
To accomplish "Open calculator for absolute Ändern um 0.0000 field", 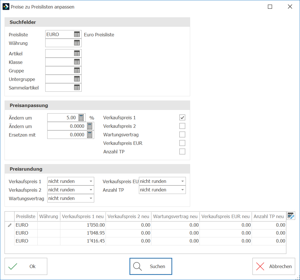I will coord(90,126).
